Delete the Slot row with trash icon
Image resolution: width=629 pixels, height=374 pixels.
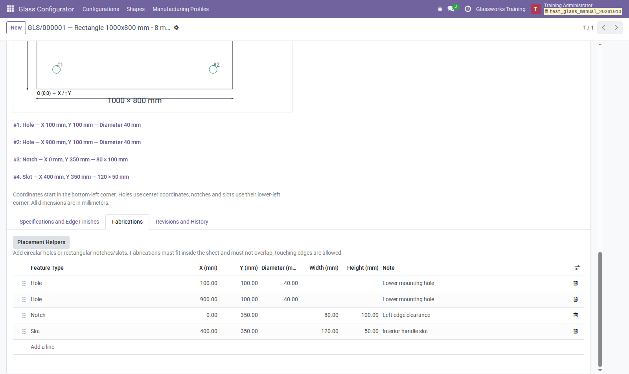[576, 331]
